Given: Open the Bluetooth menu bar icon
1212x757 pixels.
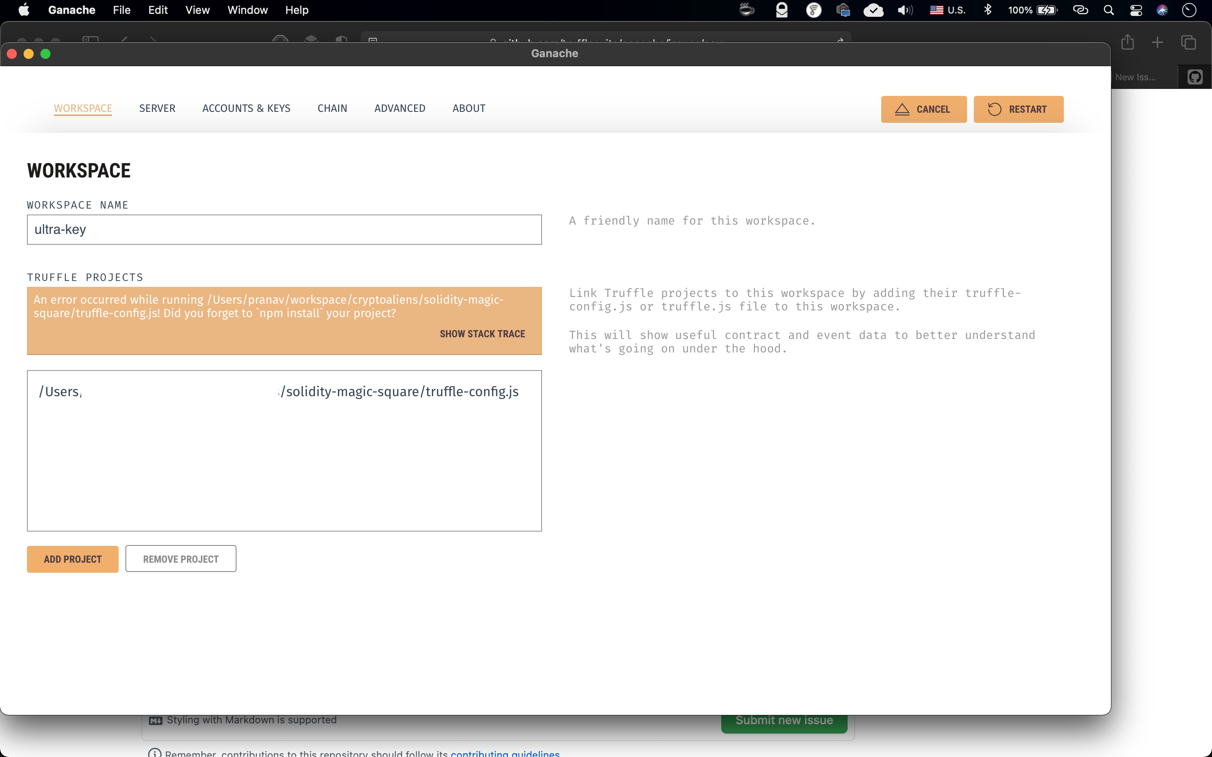Looking at the screenshot, I should [988, 10].
